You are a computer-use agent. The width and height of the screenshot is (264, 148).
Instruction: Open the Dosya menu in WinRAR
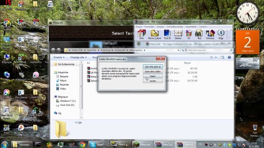[x=139, y=27]
